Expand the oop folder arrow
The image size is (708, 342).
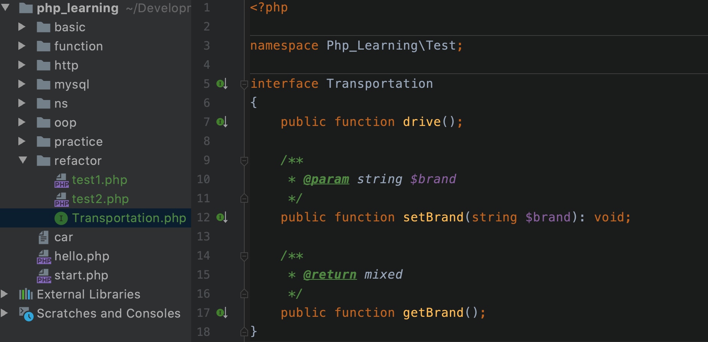click(x=22, y=122)
